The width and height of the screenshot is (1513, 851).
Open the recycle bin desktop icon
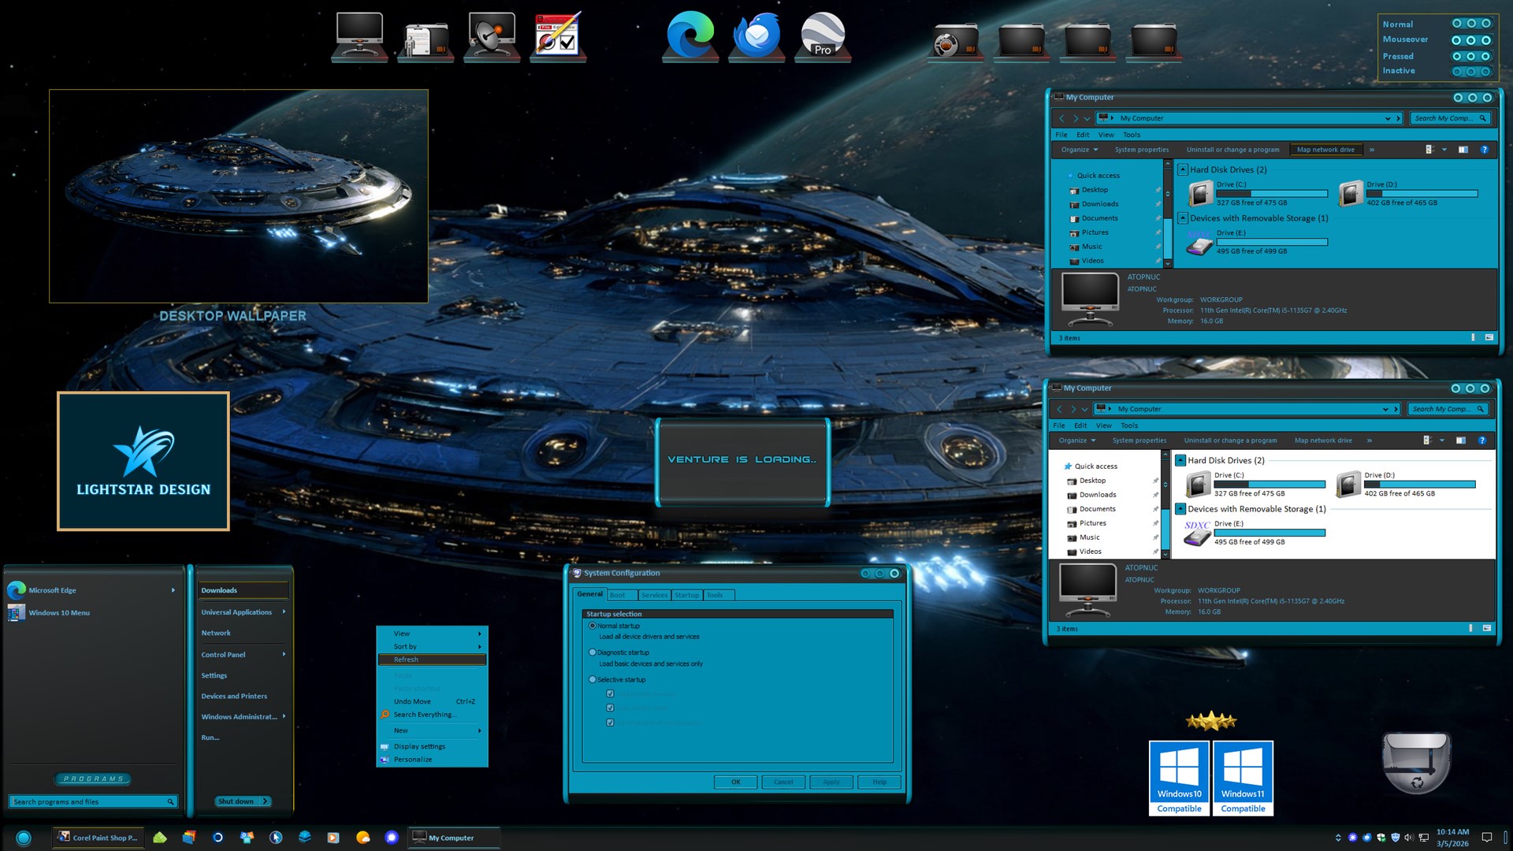tap(1416, 763)
